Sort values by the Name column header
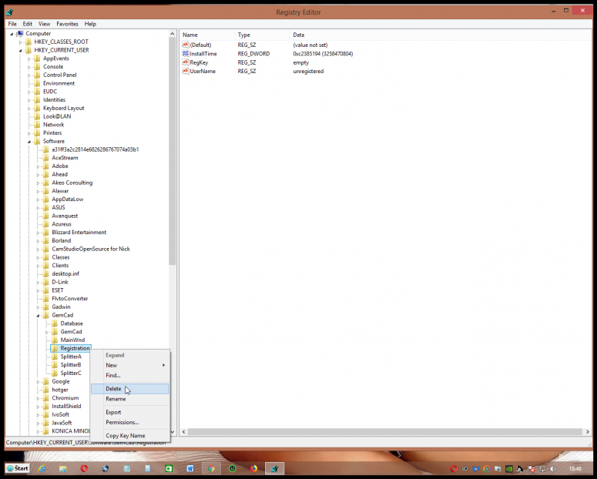Screen dimensions: 597x479 click(x=207, y=35)
